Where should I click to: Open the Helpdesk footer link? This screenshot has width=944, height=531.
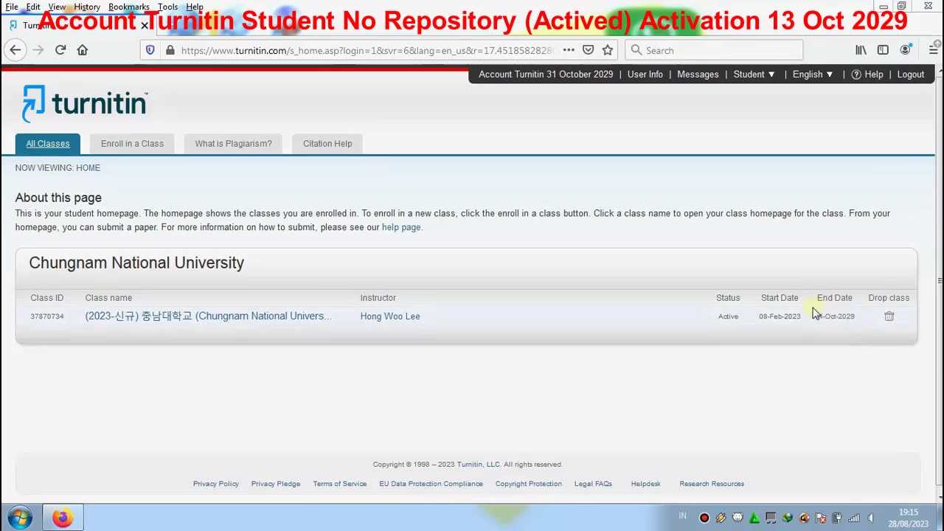645,484
